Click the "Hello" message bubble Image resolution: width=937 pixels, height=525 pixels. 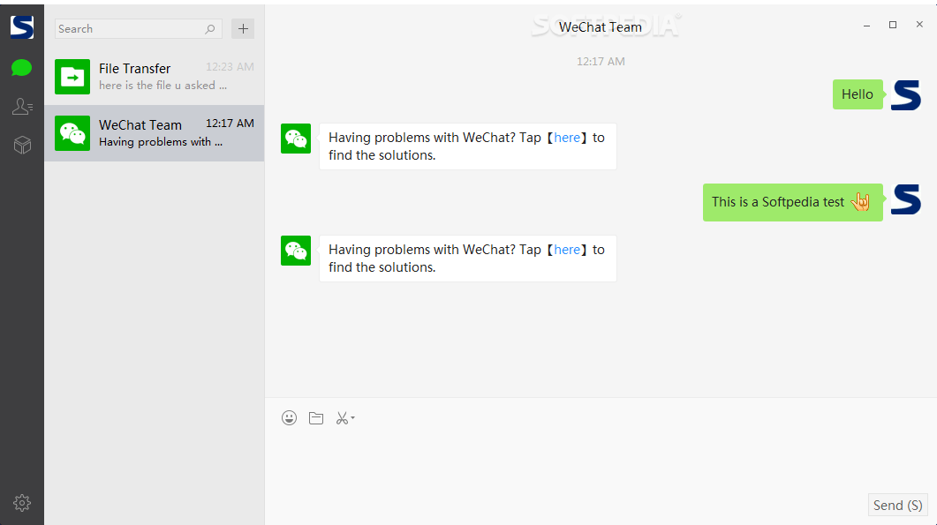858,94
